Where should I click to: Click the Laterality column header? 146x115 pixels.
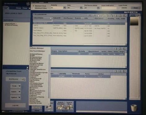coord(62,74)
